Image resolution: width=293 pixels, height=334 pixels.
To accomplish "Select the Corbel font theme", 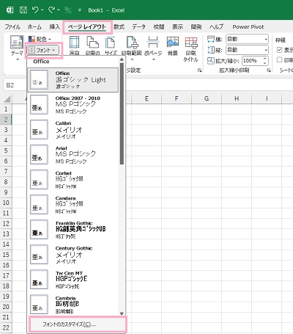I will (73, 180).
